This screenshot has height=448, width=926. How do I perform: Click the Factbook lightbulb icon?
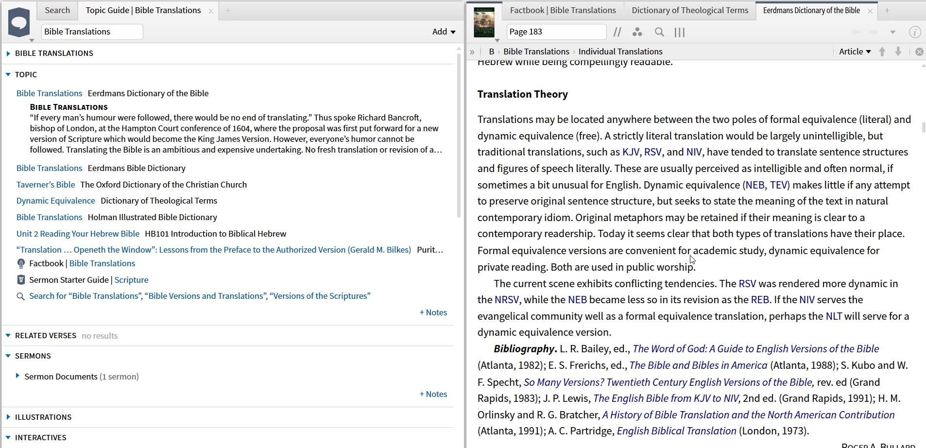pos(21,263)
